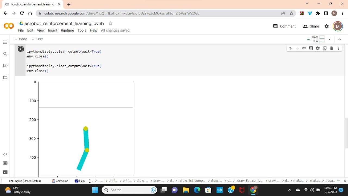Open Microsoft Edge from taskbar
The height and width of the screenshot is (196, 348).
[197, 190]
